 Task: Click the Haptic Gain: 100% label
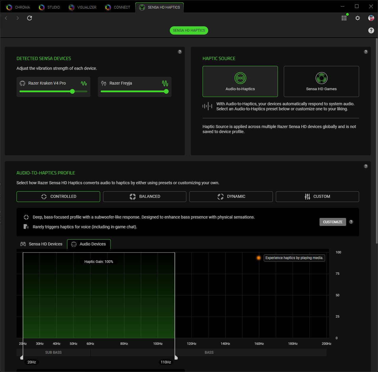click(x=99, y=262)
